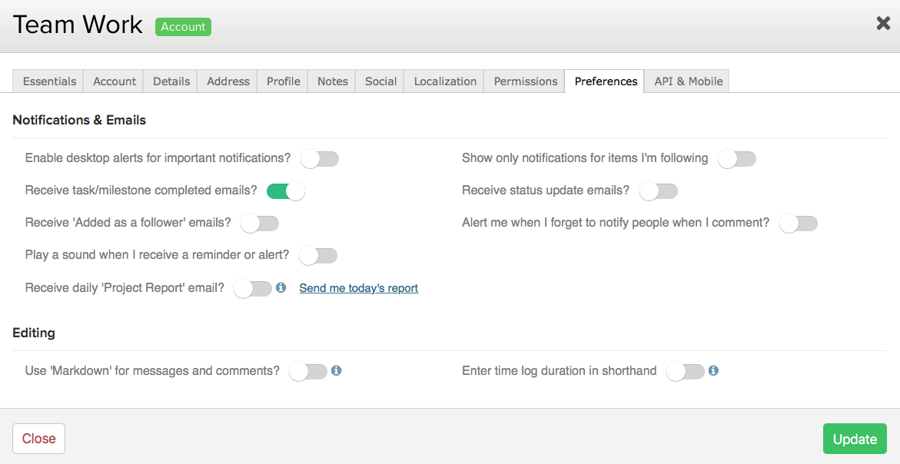Go to the Localization tab
The image size is (900, 464).
445,81
